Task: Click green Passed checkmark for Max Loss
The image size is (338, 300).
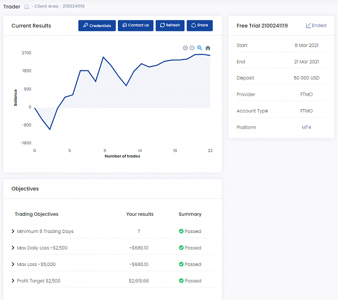Action: tap(181, 264)
